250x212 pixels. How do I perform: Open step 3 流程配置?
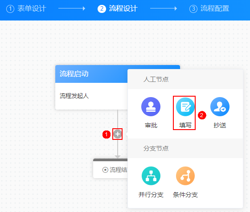click(x=209, y=8)
